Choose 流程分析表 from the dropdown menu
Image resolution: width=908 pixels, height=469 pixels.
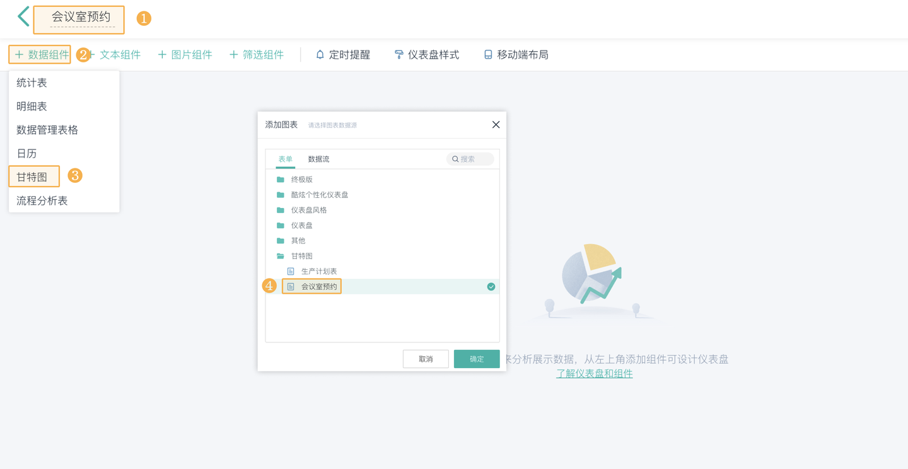pyautogui.click(x=64, y=200)
